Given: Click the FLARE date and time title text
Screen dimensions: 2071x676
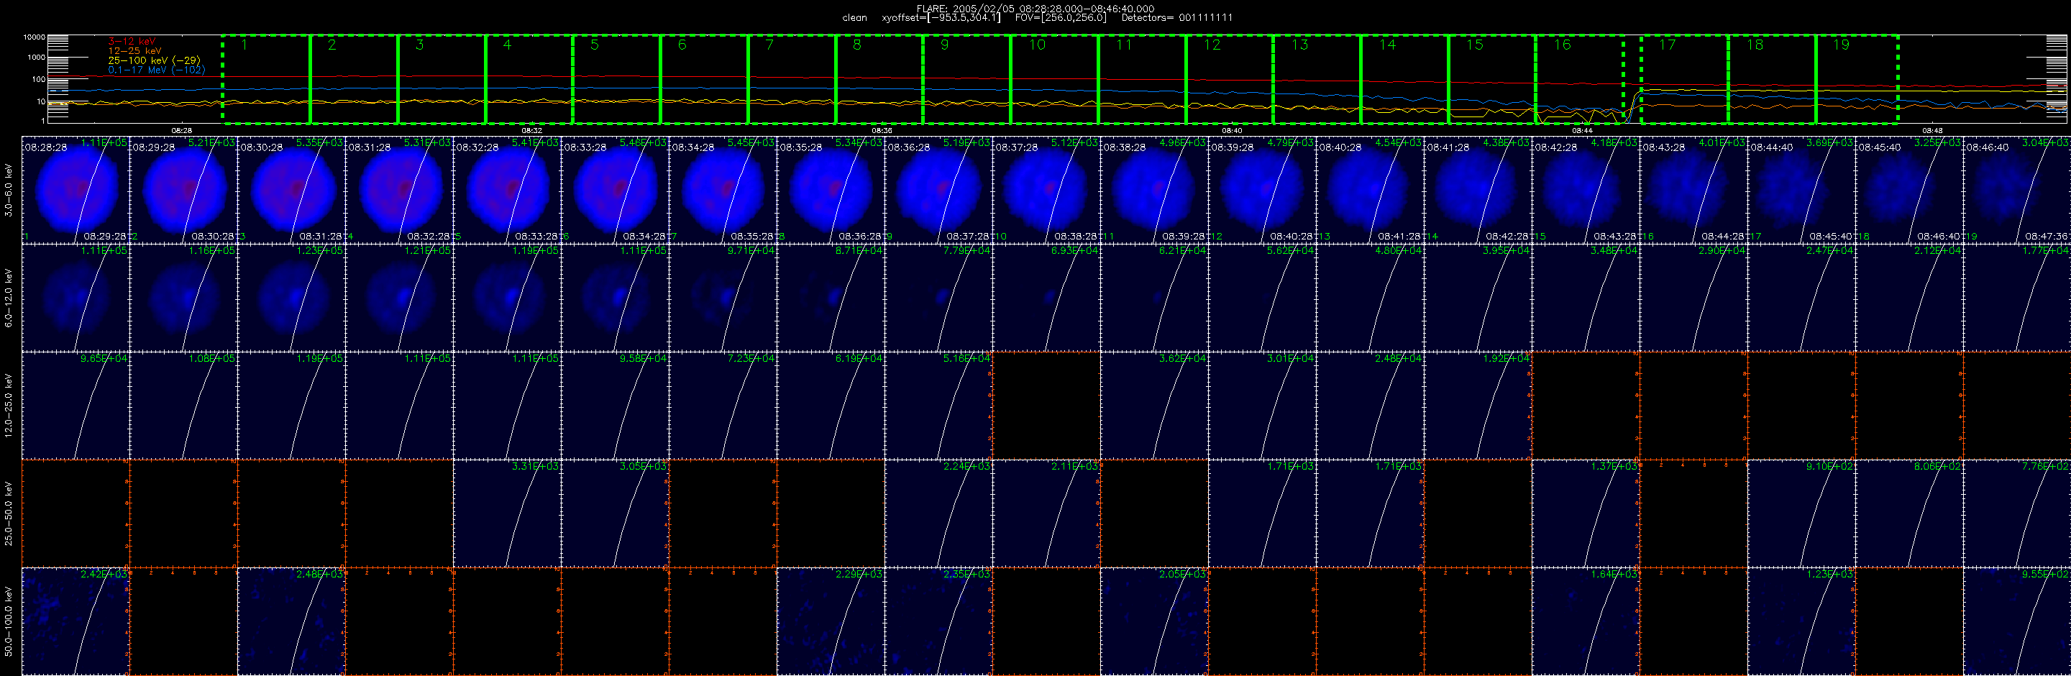Looking at the screenshot, I should pos(1035,9).
